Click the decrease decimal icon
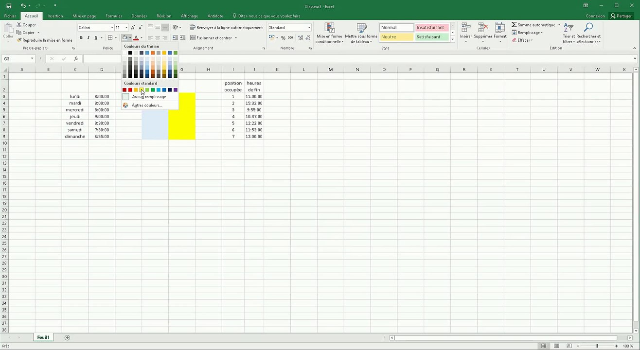 tap(308, 37)
